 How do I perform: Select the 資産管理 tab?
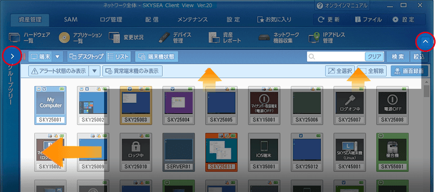point(30,19)
